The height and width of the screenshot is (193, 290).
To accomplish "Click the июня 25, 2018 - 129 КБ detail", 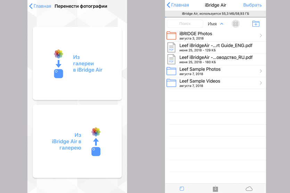I will (x=198, y=50).
